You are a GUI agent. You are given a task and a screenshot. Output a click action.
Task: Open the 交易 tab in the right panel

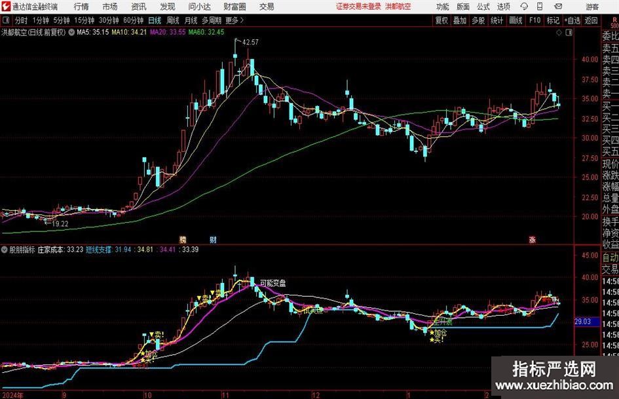point(610,269)
